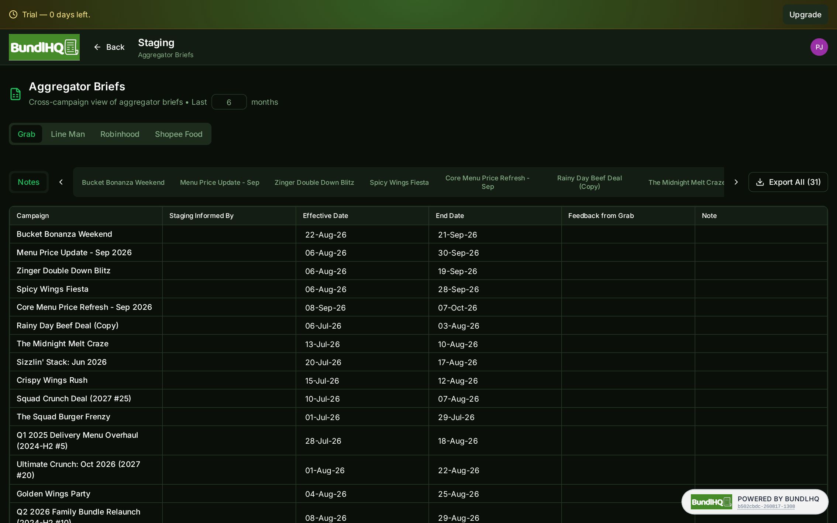Viewport: 837px width, 523px height.
Task: Select Spicy Wings Fiesta table row
Action: (418, 289)
